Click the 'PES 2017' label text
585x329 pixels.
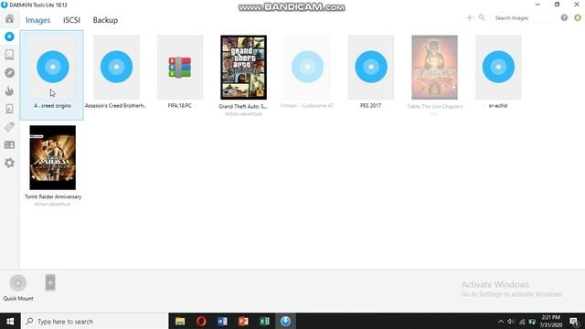370,106
